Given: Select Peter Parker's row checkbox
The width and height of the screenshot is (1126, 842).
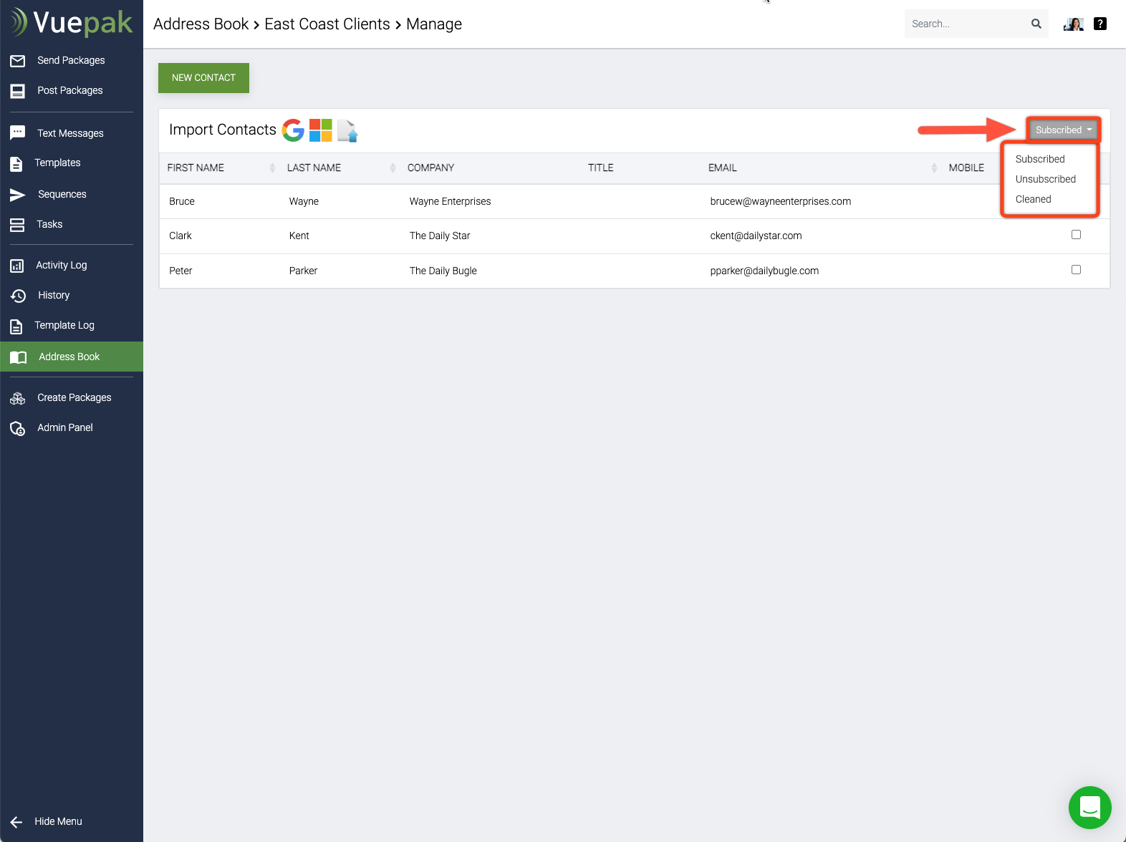Looking at the screenshot, I should pyautogui.click(x=1076, y=270).
